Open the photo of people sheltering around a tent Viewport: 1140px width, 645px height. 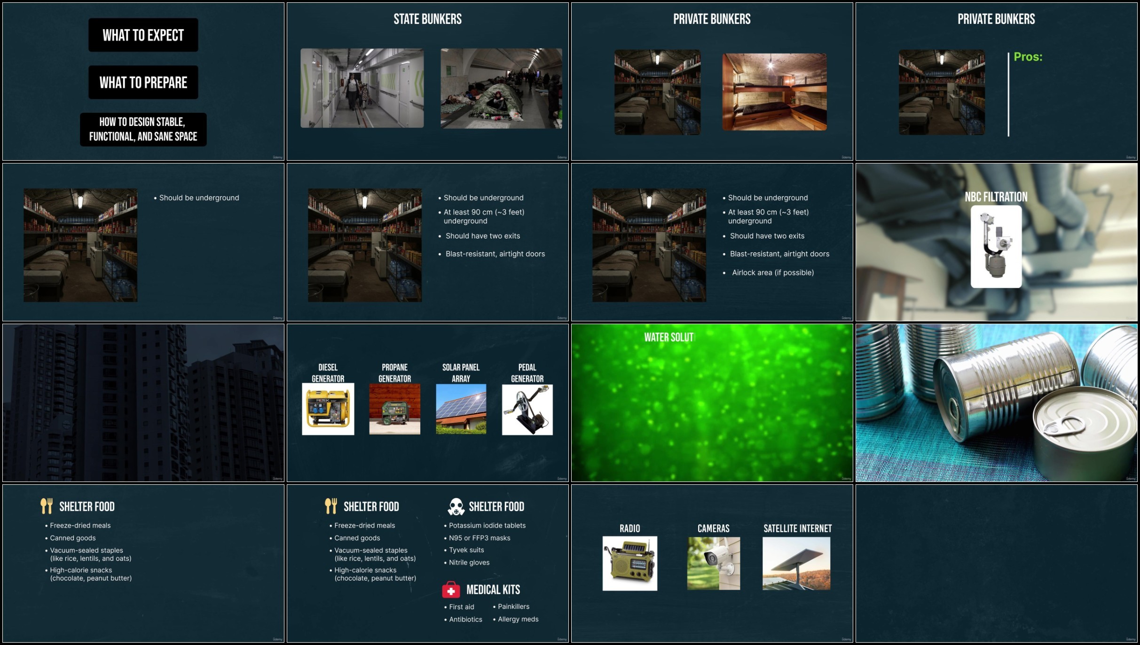[x=501, y=88]
